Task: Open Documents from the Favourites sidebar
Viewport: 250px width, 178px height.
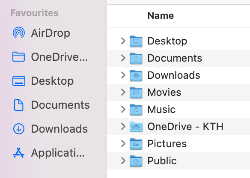Action: [x=51, y=105]
